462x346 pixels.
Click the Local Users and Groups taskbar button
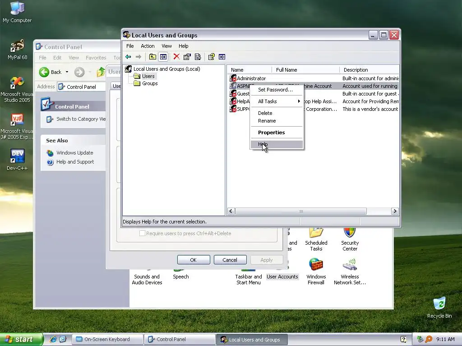pyautogui.click(x=252, y=339)
